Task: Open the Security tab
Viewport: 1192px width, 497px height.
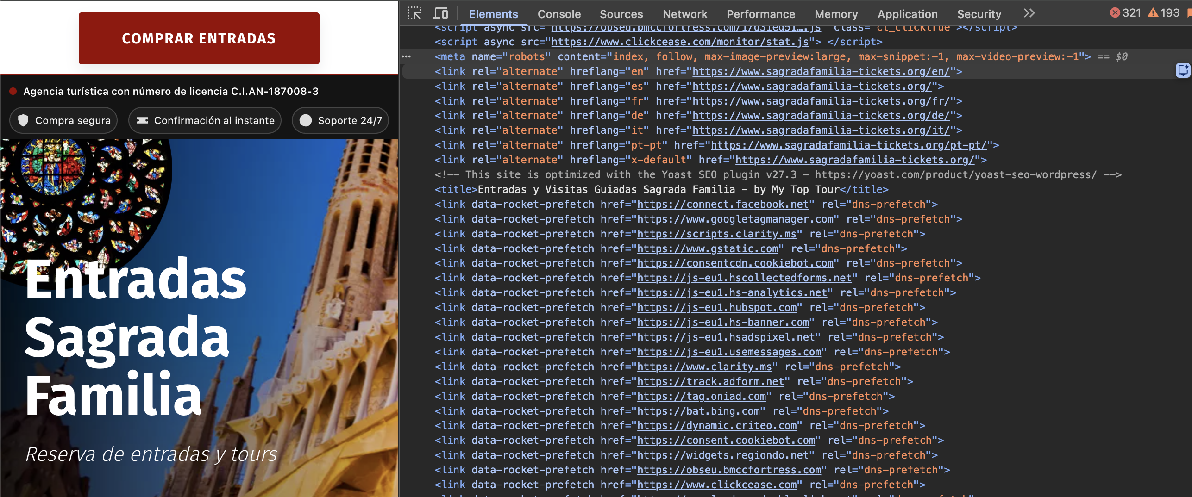Action: tap(979, 14)
